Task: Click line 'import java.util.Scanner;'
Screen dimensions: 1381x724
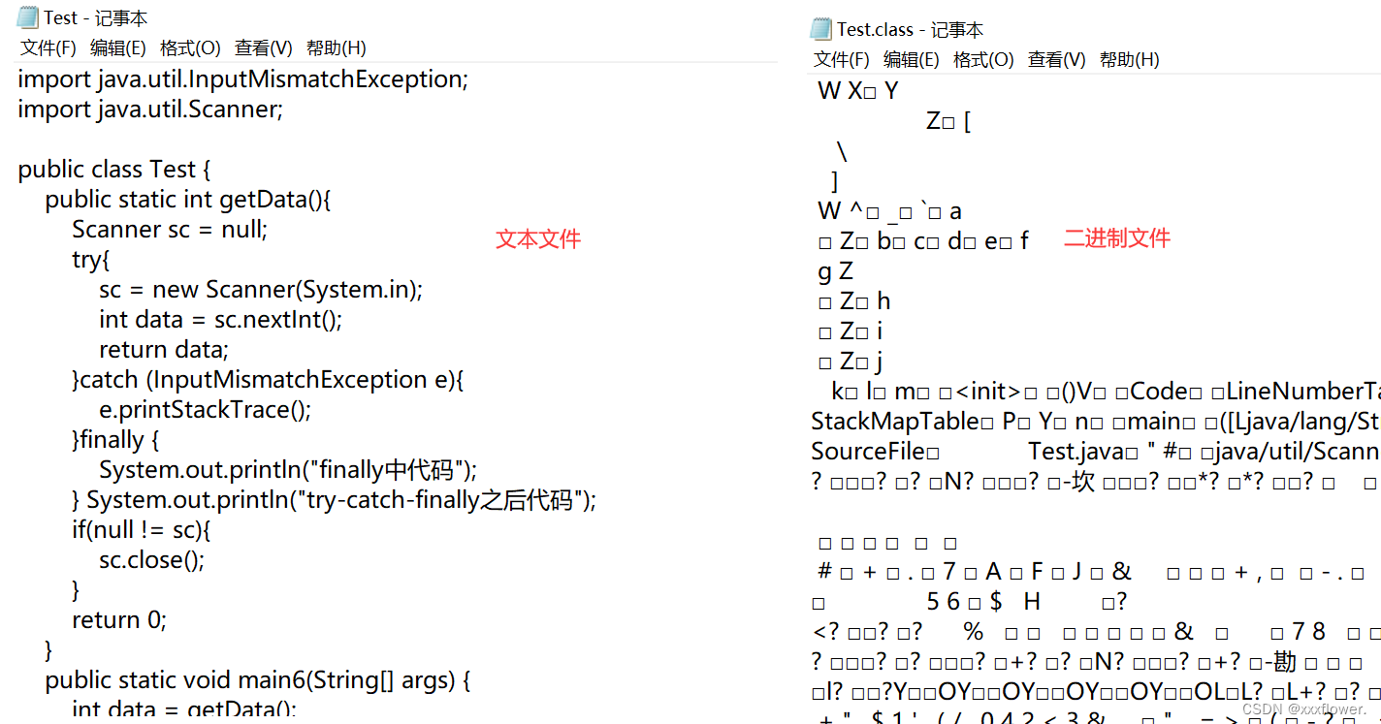Action: pyautogui.click(x=150, y=110)
